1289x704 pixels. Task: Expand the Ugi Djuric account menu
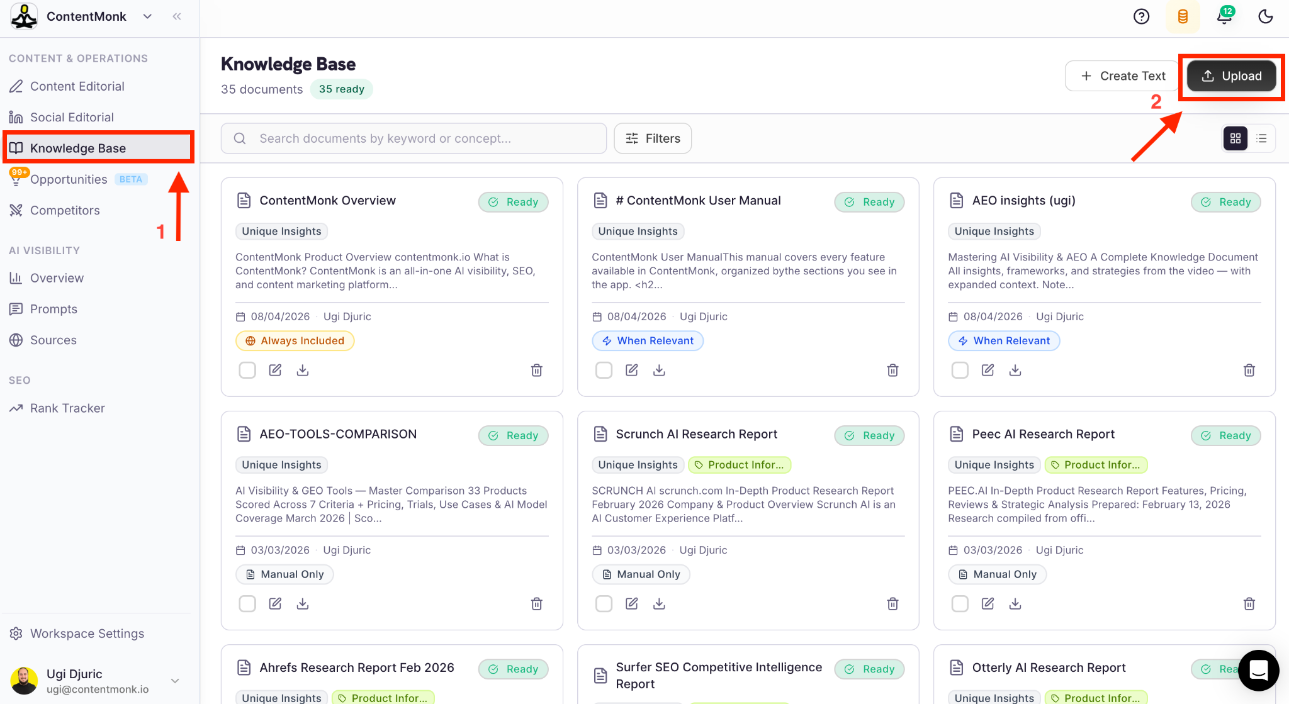click(175, 681)
